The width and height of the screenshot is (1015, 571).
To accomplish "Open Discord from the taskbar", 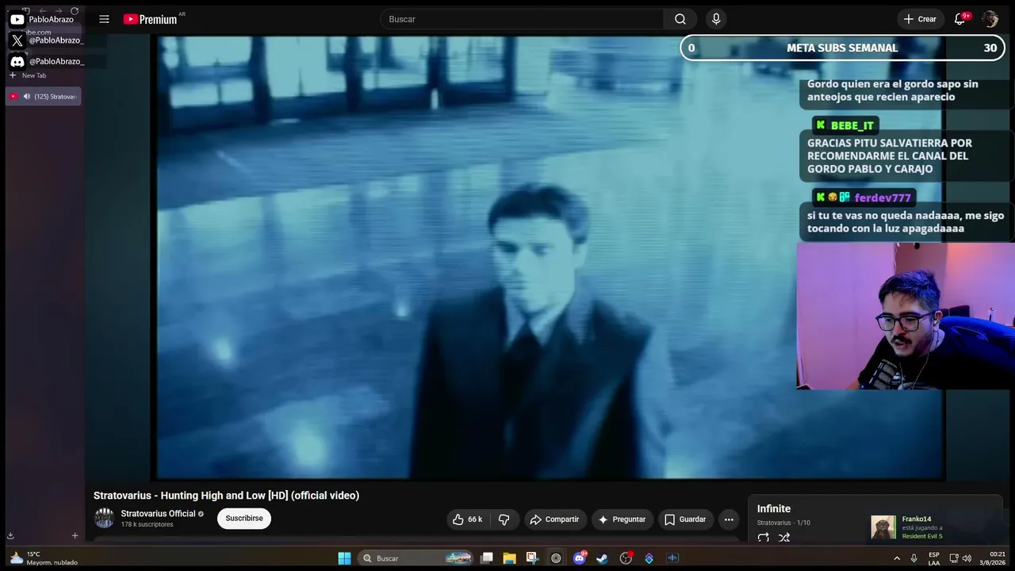I will [580, 558].
